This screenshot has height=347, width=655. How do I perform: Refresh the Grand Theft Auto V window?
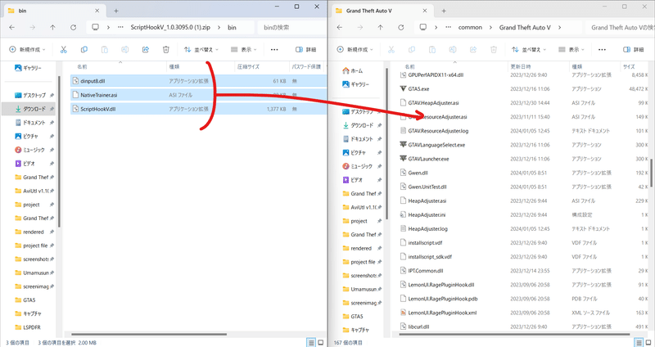click(400, 28)
